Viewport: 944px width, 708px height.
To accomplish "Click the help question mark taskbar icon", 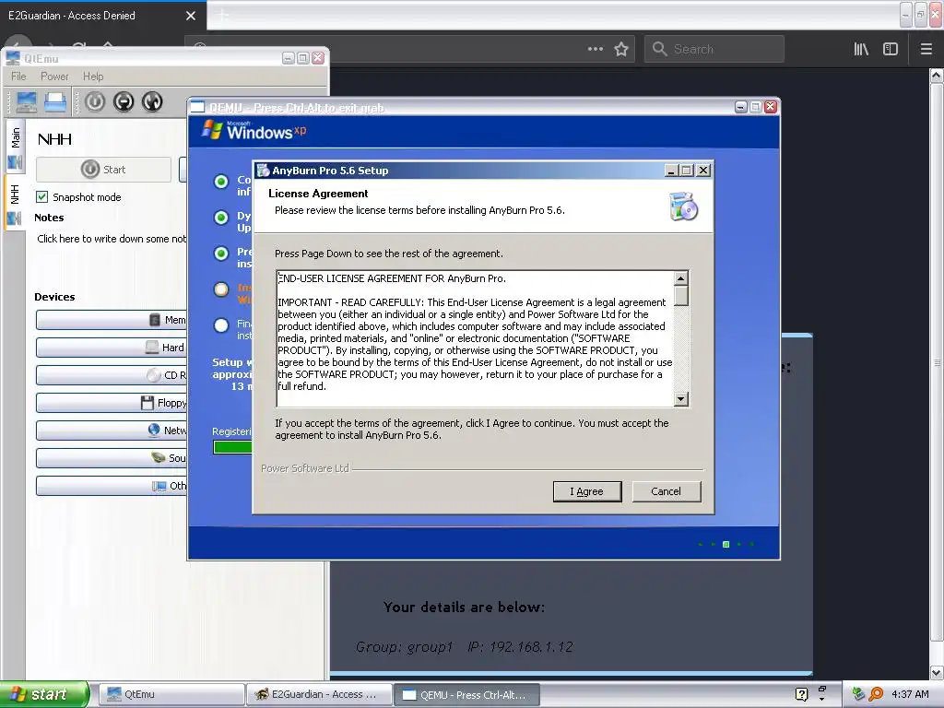I will pyautogui.click(x=801, y=694).
